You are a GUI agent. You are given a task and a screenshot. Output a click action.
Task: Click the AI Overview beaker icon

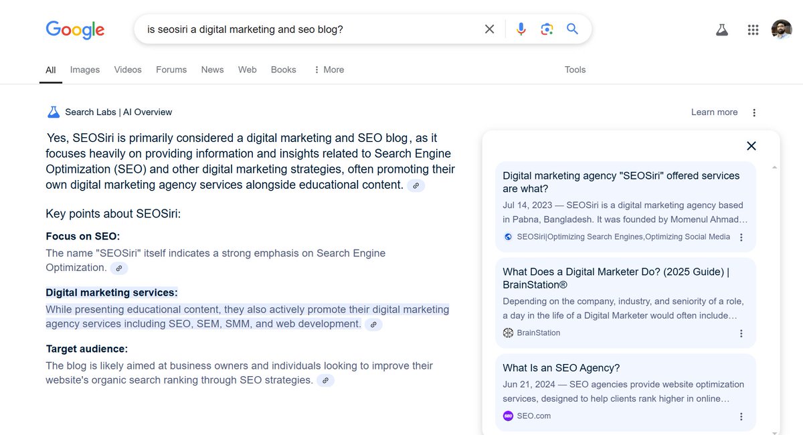(53, 111)
